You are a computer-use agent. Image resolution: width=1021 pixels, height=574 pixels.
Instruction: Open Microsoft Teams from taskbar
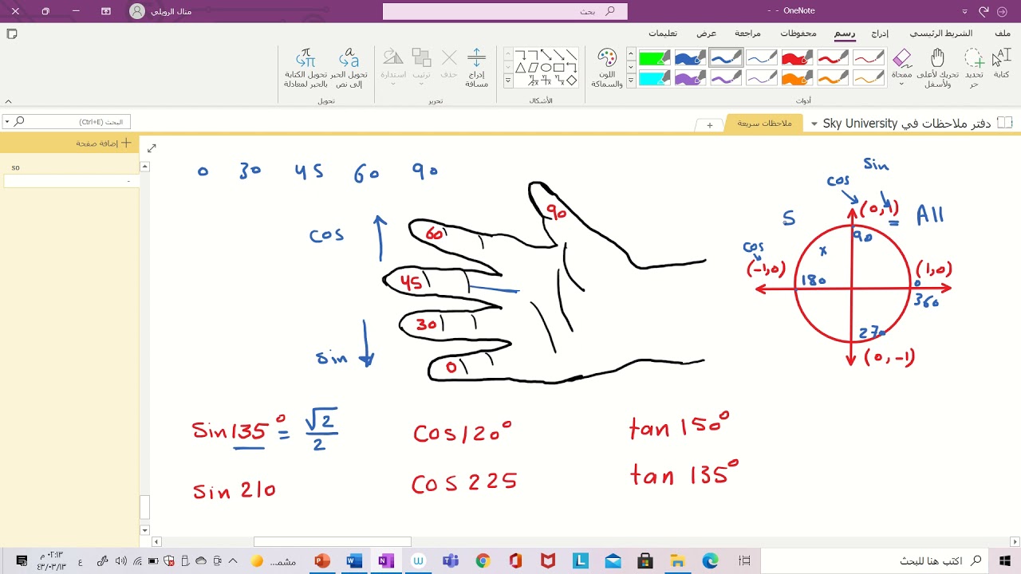click(x=451, y=561)
